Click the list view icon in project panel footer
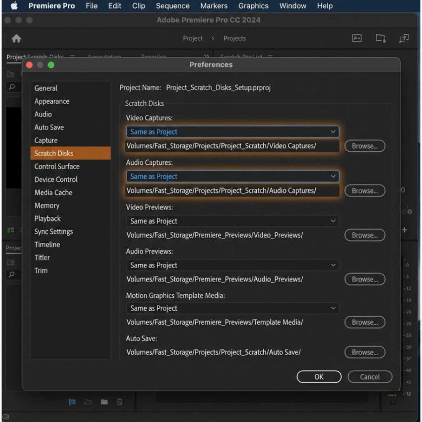Viewport: 422px width, 422px height. (72, 402)
